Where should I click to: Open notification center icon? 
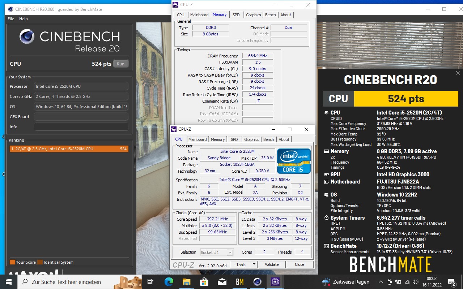(452, 282)
